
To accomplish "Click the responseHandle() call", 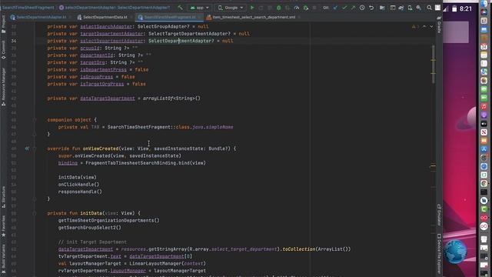I will coord(80,192).
